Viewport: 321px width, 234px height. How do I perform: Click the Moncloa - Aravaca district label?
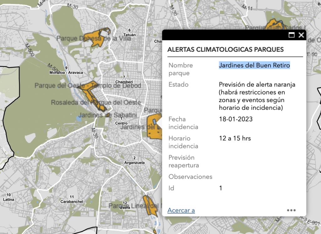tap(66, 73)
